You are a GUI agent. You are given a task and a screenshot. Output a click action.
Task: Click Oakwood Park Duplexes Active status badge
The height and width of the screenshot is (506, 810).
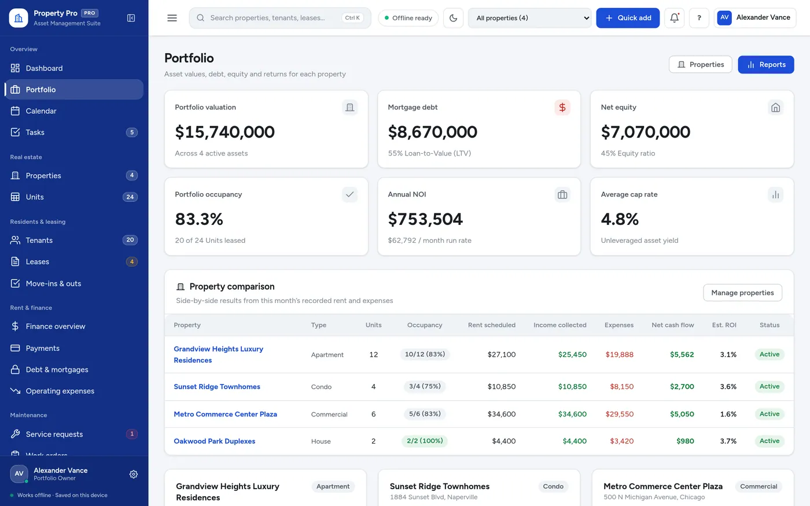pyautogui.click(x=770, y=441)
